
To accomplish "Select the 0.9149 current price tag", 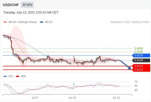I will (x=141, y=60).
